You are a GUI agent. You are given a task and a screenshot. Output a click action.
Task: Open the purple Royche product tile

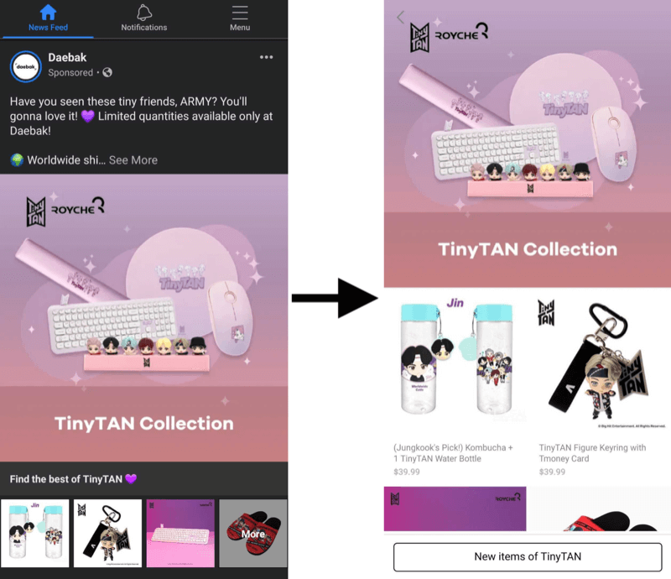coord(455,509)
